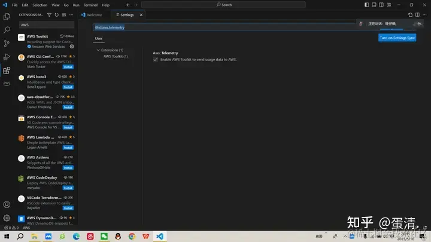The height and width of the screenshot is (242, 431).
Task: Open the Terminal menu
Action: coord(91,5)
